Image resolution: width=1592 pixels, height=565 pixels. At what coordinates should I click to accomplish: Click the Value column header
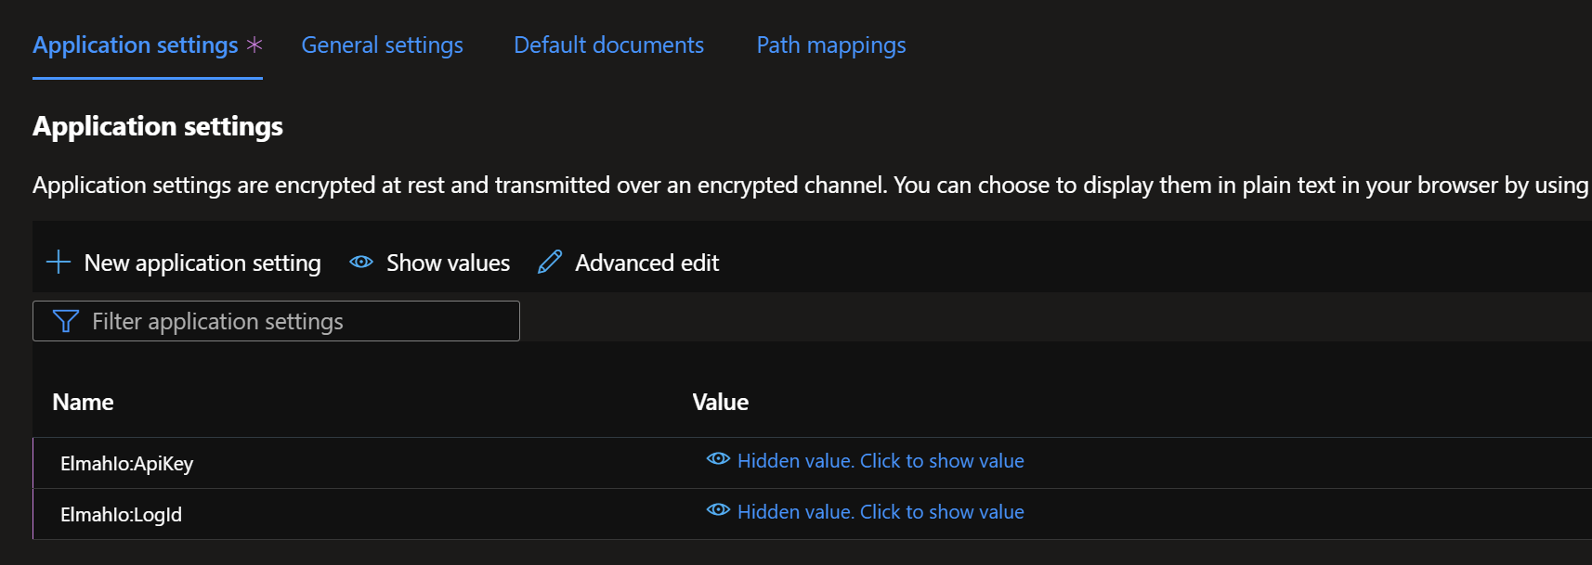click(x=720, y=402)
